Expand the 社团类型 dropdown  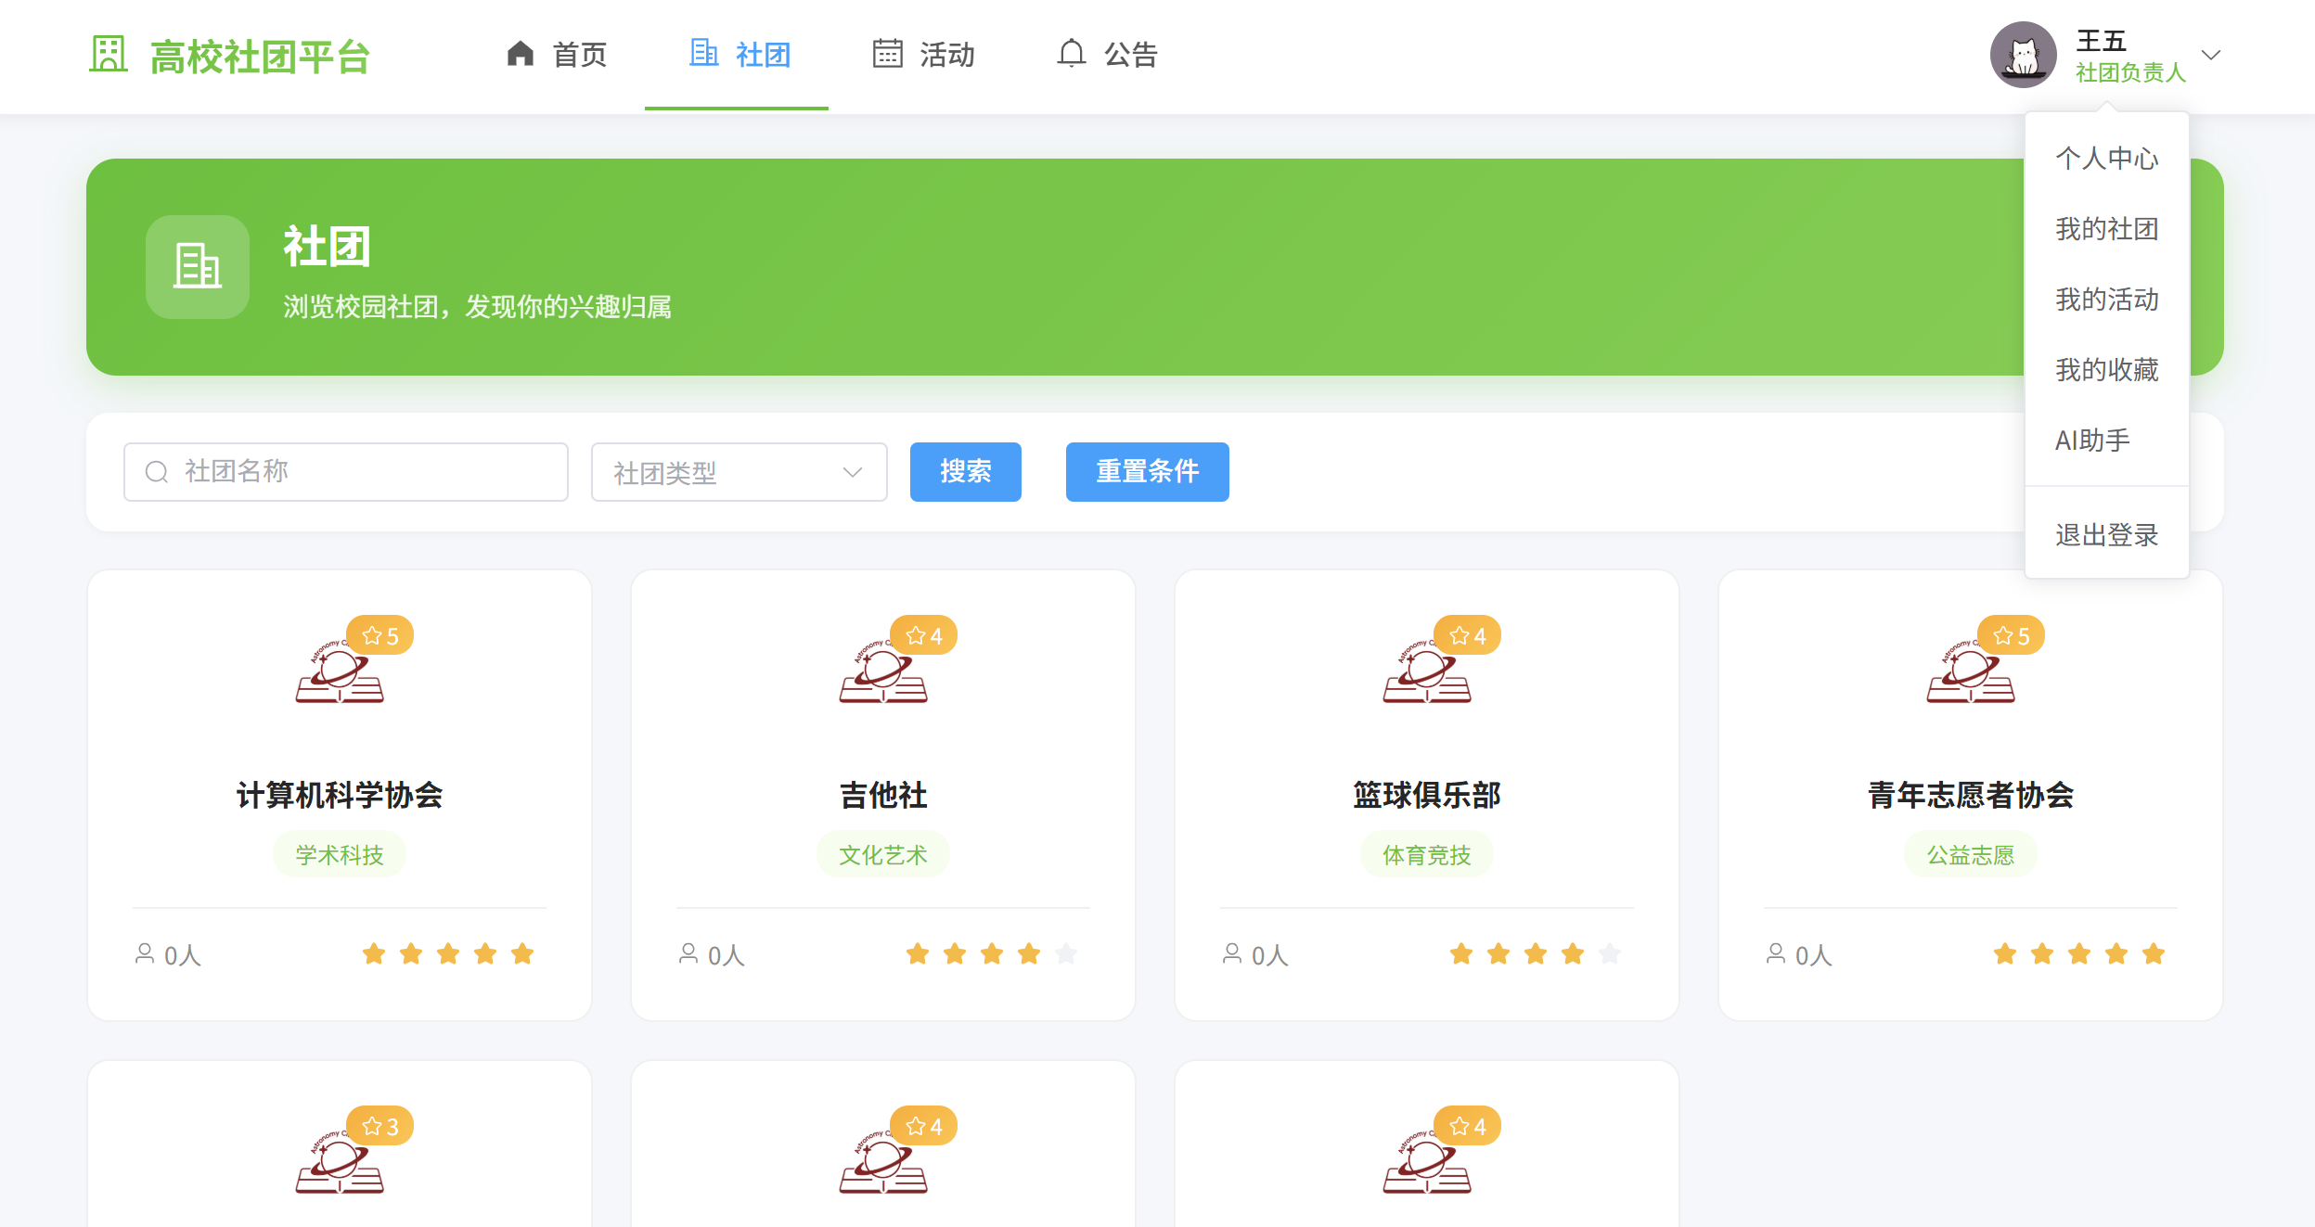coord(740,472)
